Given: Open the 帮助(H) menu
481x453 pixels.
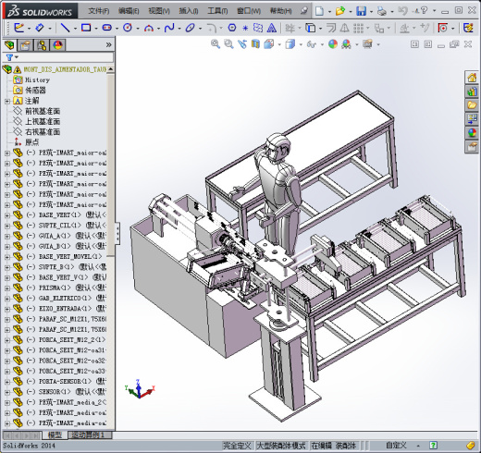Looking at the screenshot, I should pyautogui.click(x=280, y=11).
